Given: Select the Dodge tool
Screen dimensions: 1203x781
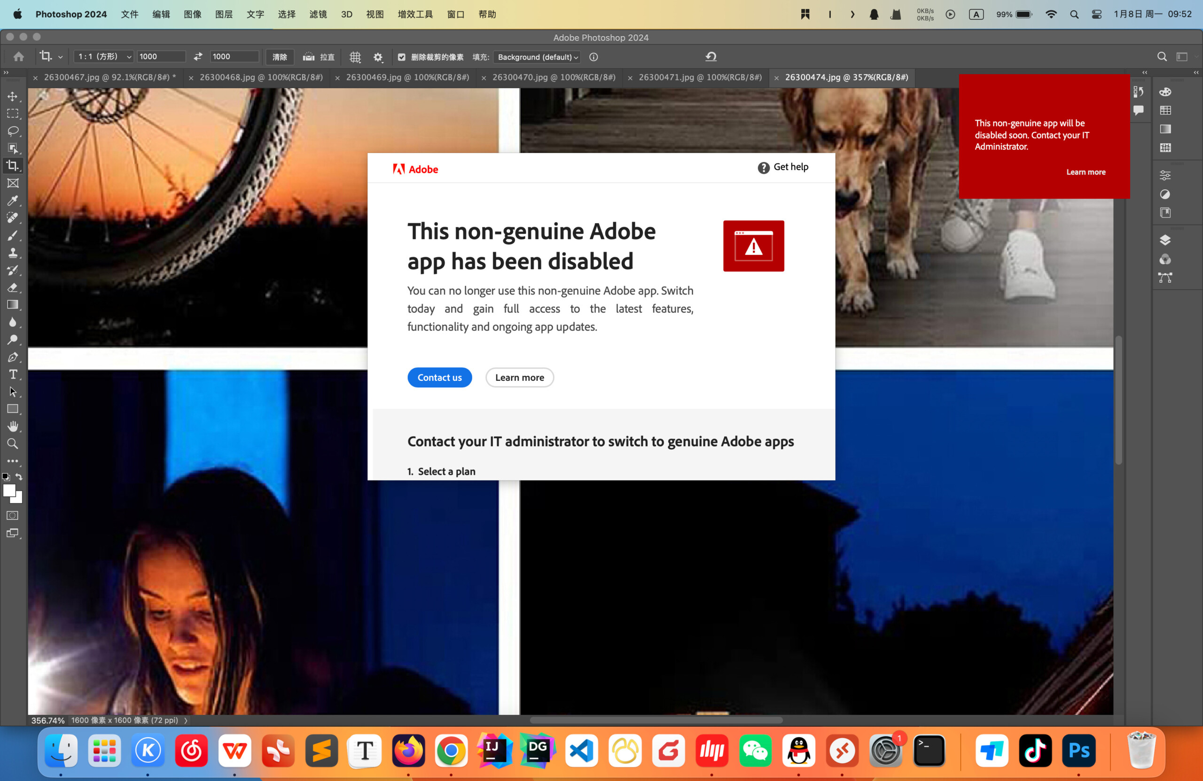Looking at the screenshot, I should point(13,340).
